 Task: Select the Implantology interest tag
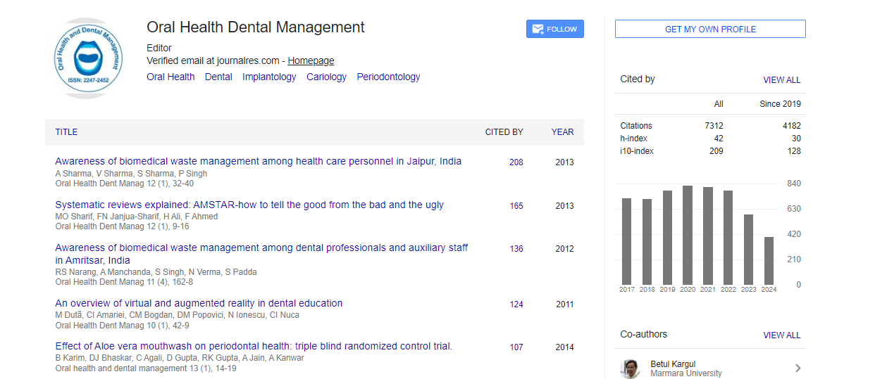point(269,77)
